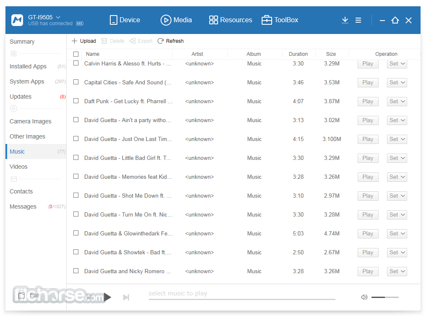Open Set dropdown for Daft Punk track
Viewport: 426px width, 316px height.
click(x=397, y=102)
